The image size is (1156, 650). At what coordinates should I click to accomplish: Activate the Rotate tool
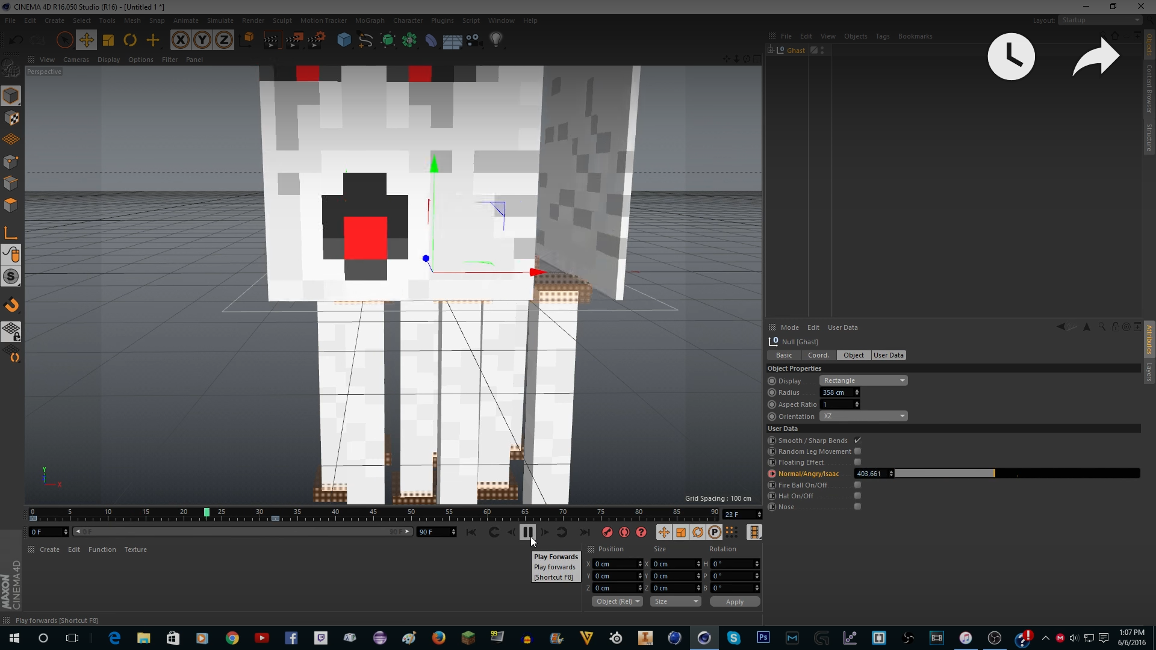(130, 40)
